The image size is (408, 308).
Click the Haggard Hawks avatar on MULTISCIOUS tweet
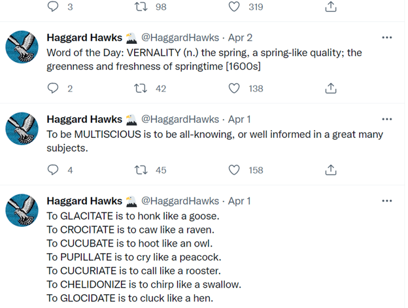[22, 128]
